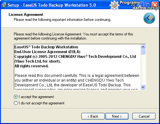Click the "License Agreement" heading
160x124 pixels.
click(x=26, y=15)
